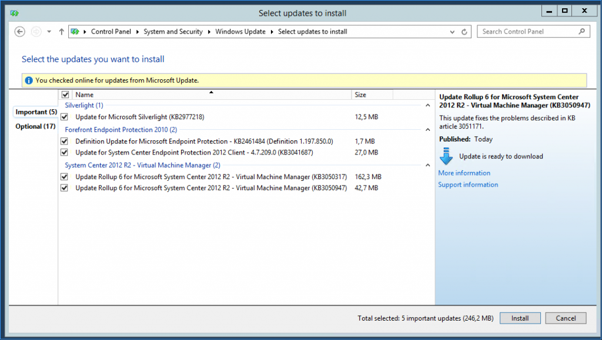Collapse the Virtual Machine Manager group
The width and height of the screenshot is (602, 340).
click(428, 165)
